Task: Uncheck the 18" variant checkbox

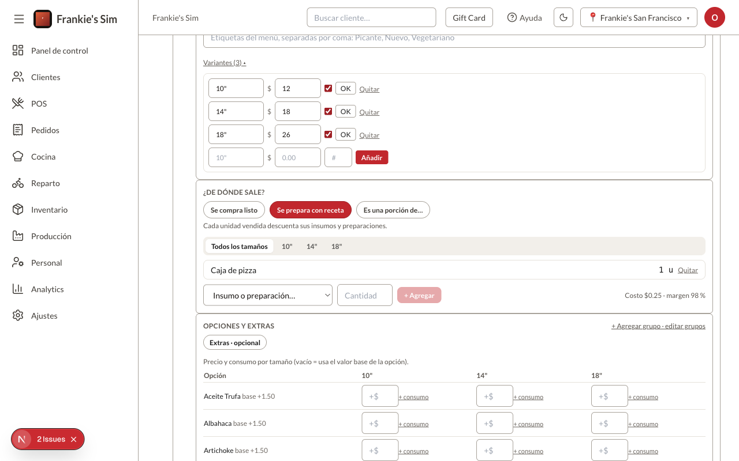Action: [x=329, y=134]
